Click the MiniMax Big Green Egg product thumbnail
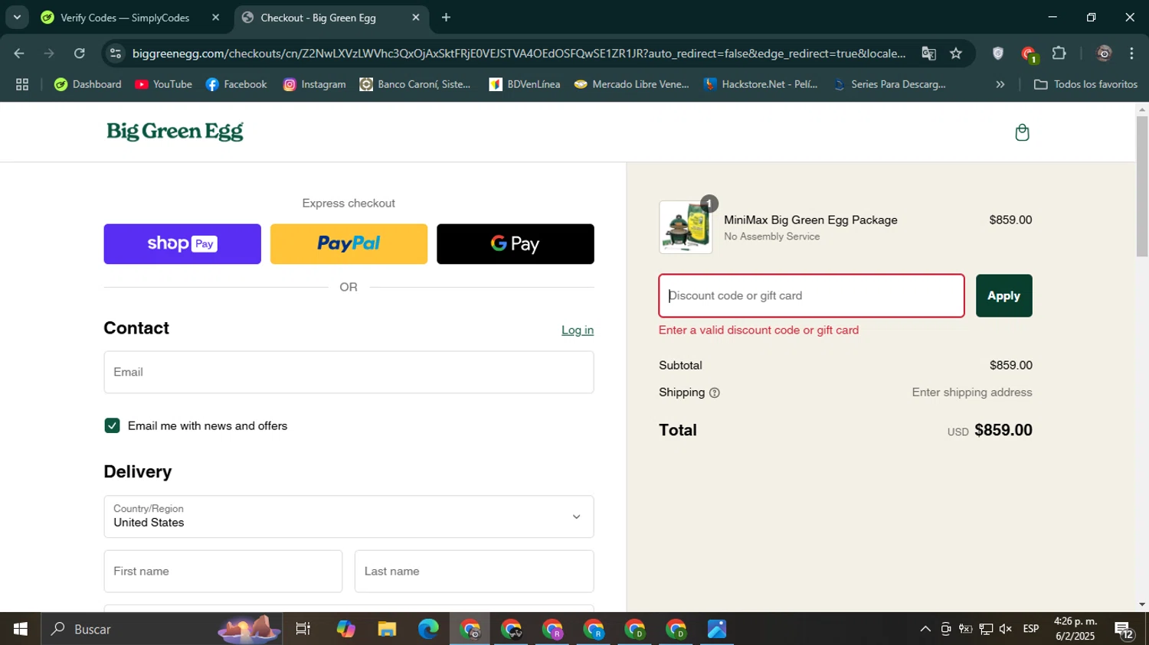This screenshot has width=1149, height=645. point(686,227)
